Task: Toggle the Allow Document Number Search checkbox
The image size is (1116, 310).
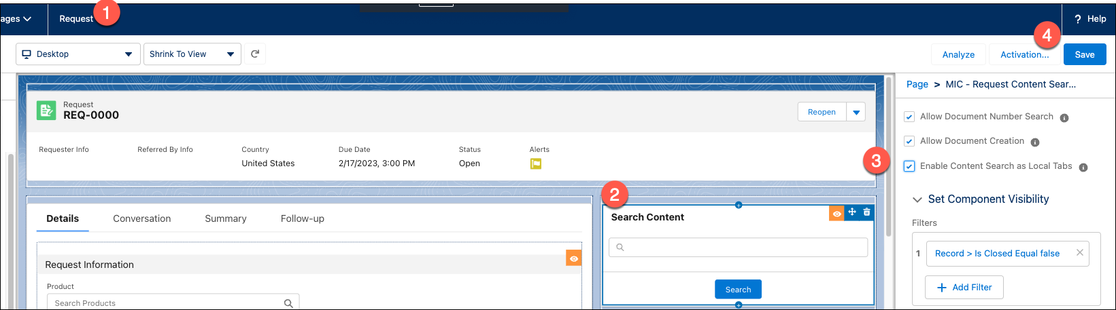Action: click(x=909, y=117)
